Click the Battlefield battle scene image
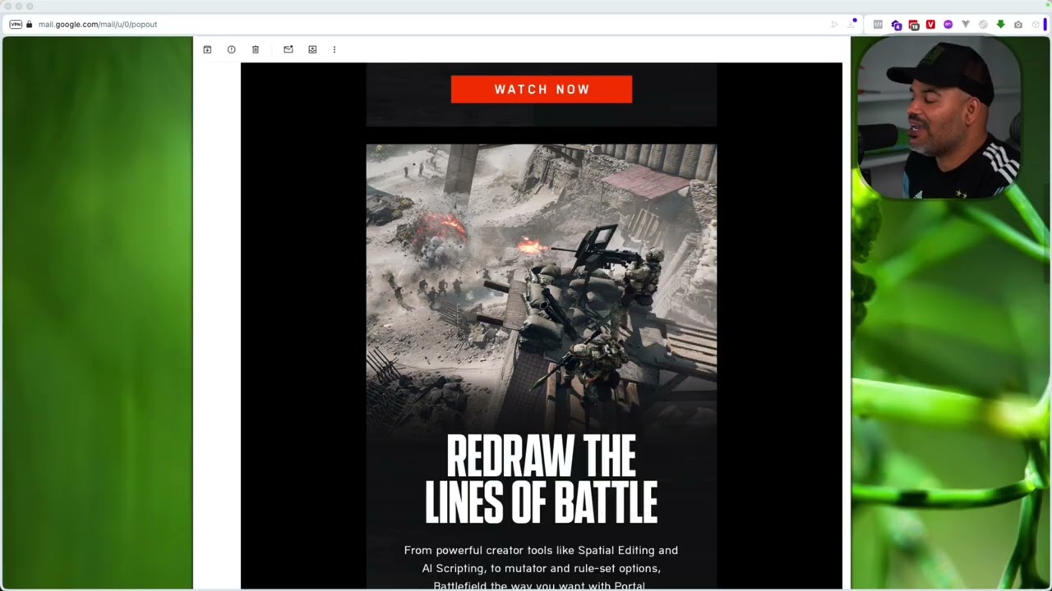This screenshot has width=1052, height=591. click(542, 287)
